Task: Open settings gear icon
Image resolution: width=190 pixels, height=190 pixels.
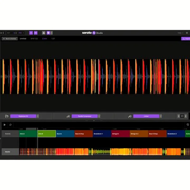Action: 187,33
